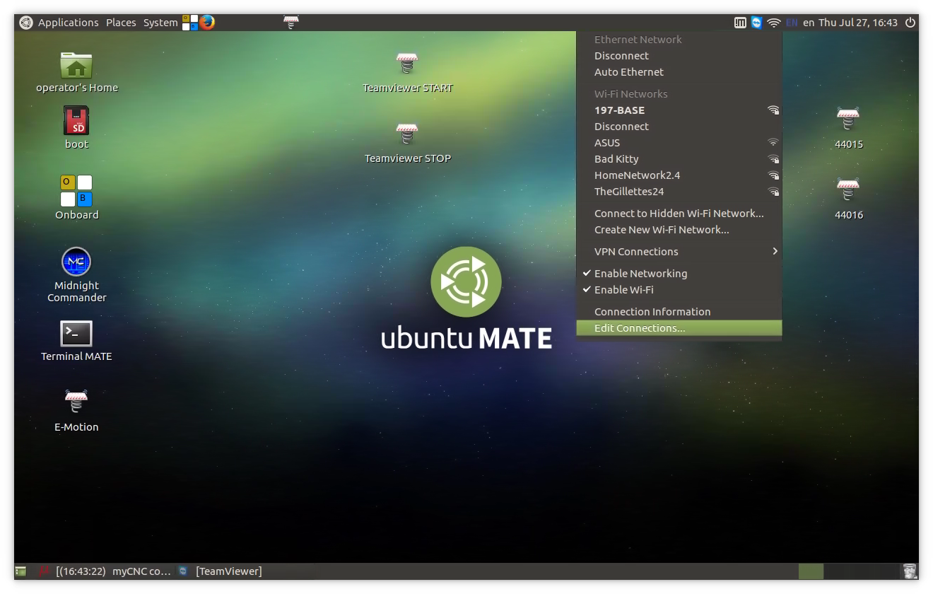Open the Teamviewer STOP desktop icon
Screen dimensions: 933x594
coord(407,134)
